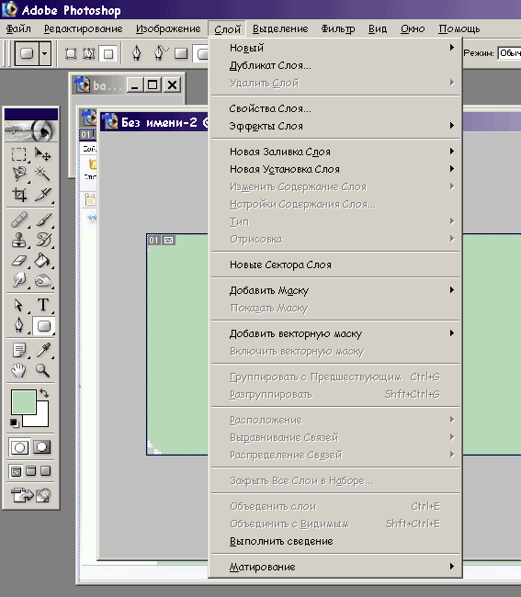Select the Magic Wand tool
This screenshot has width=521, height=597.
point(42,174)
